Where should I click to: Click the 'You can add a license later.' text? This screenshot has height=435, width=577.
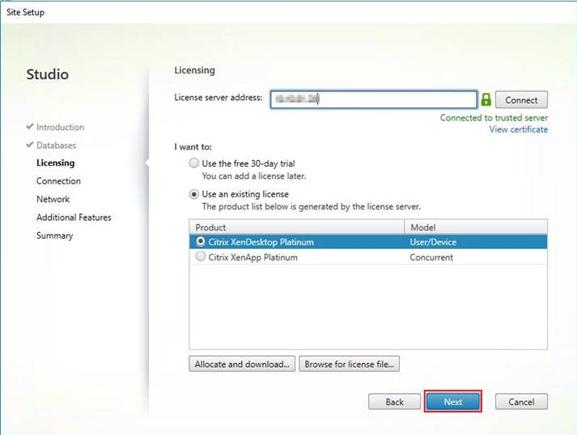pyautogui.click(x=254, y=176)
